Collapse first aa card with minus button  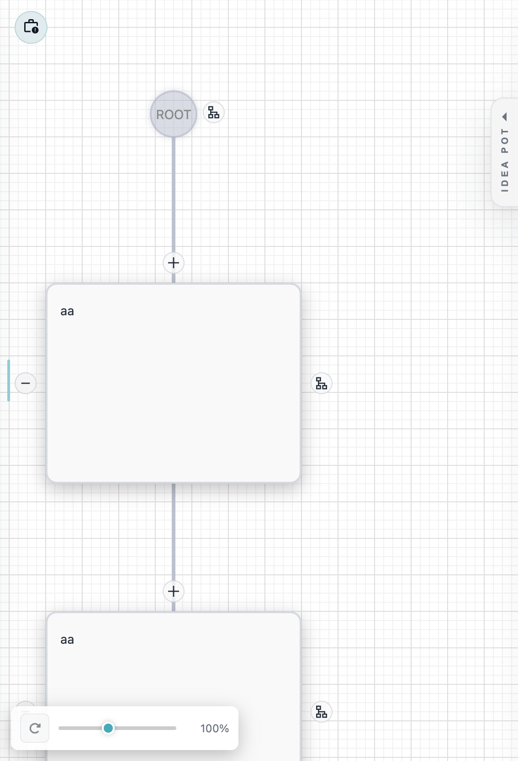[x=26, y=383]
